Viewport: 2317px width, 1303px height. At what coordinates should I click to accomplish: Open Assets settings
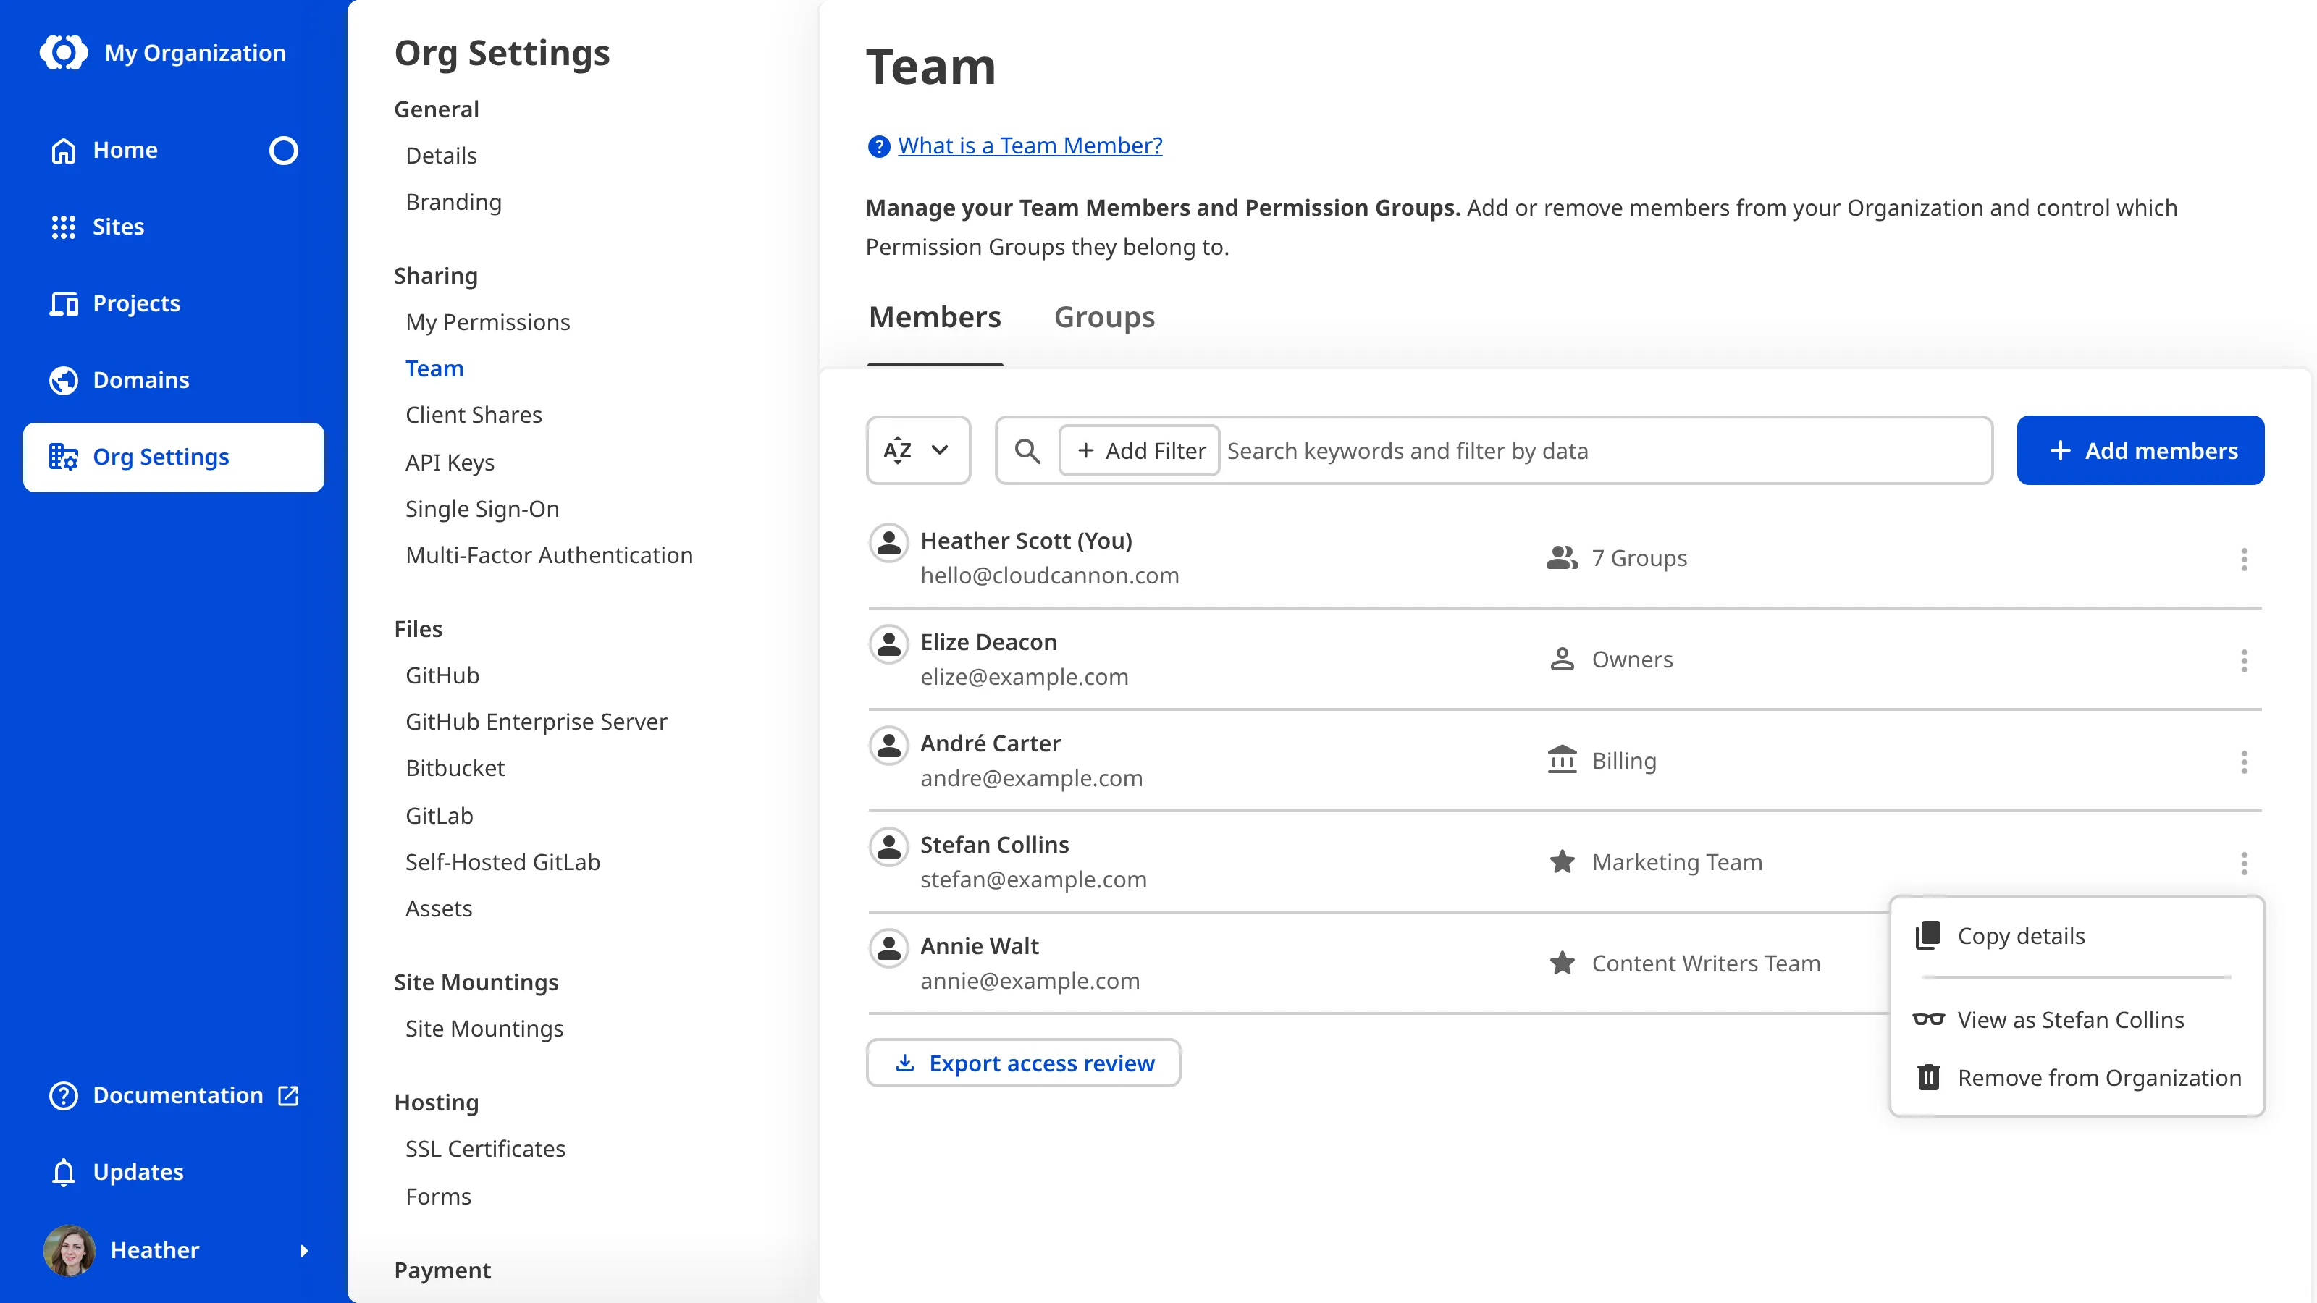(x=438, y=908)
